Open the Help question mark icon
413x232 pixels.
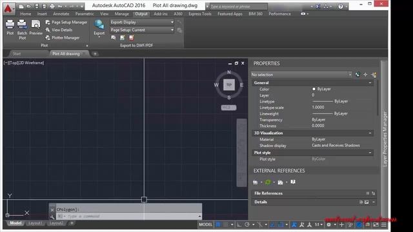(x=341, y=6)
